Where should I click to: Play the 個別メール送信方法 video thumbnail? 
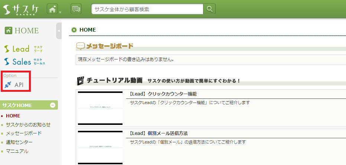100,148
